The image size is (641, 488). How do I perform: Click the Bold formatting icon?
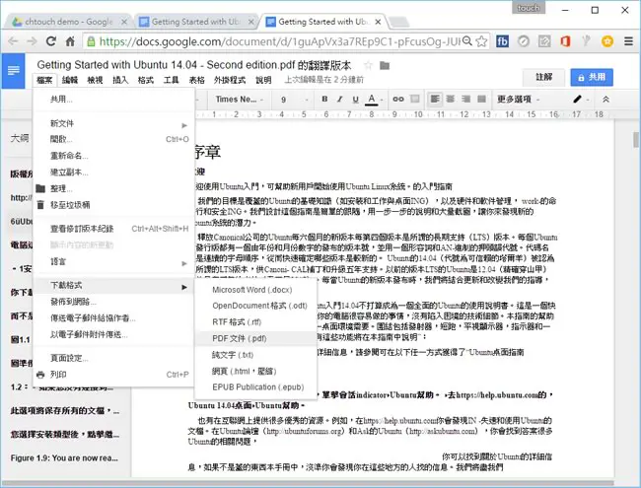(324, 99)
